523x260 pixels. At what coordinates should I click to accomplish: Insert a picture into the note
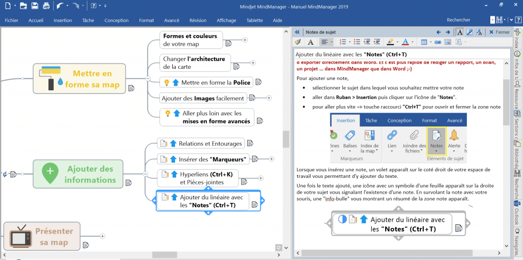[x=447, y=42]
